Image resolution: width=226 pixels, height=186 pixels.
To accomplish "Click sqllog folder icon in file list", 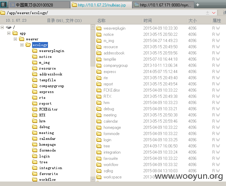I will pyautogui.click(x=99, y=171).
